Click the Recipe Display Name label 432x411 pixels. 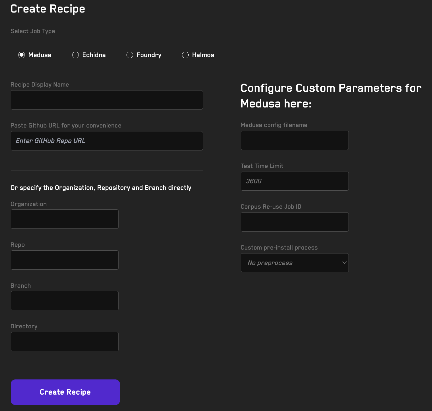click(40, 84)
